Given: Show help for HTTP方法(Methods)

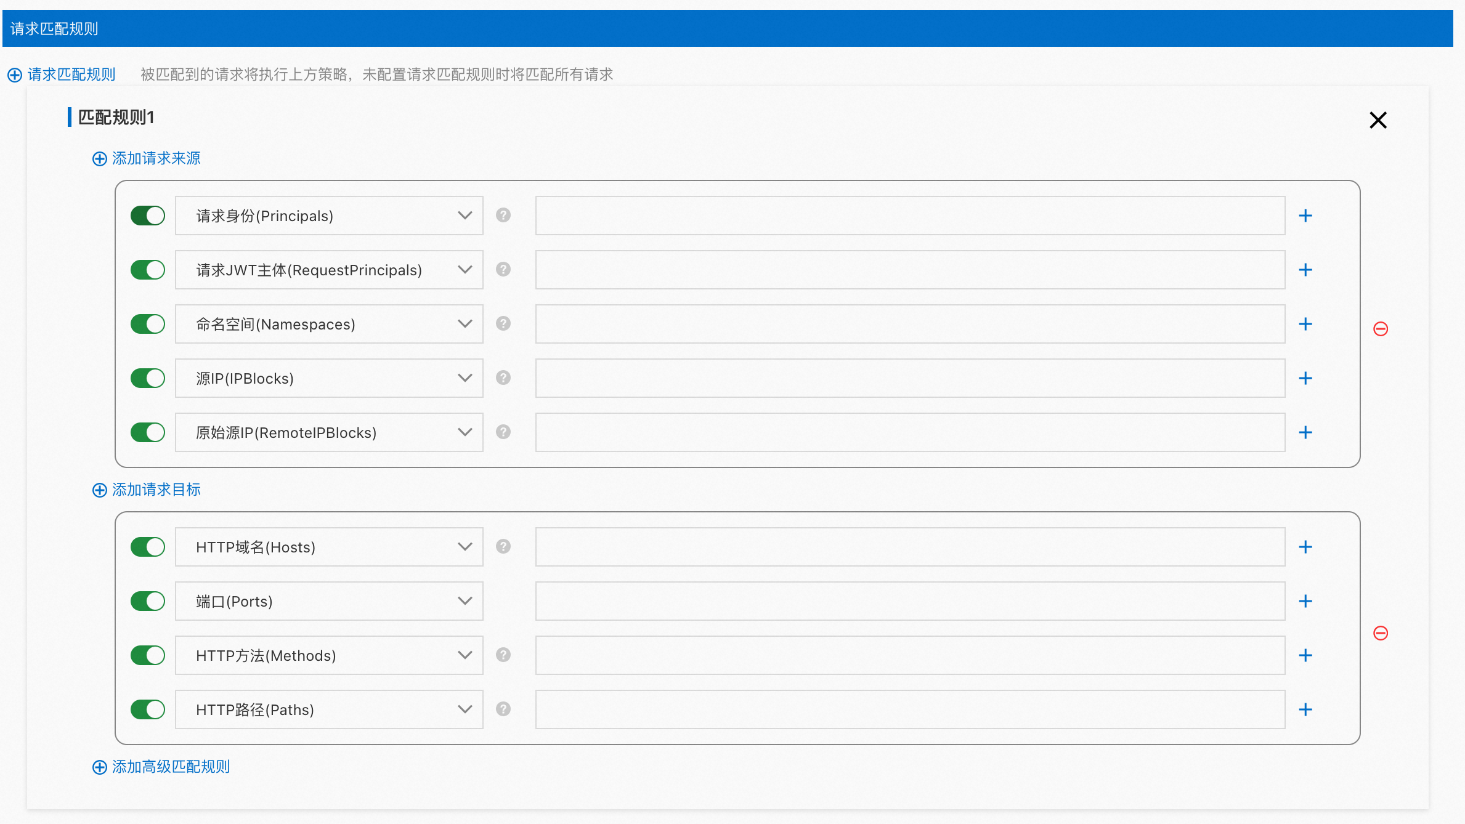Looking at the screenshot, I should coord(503,655).
